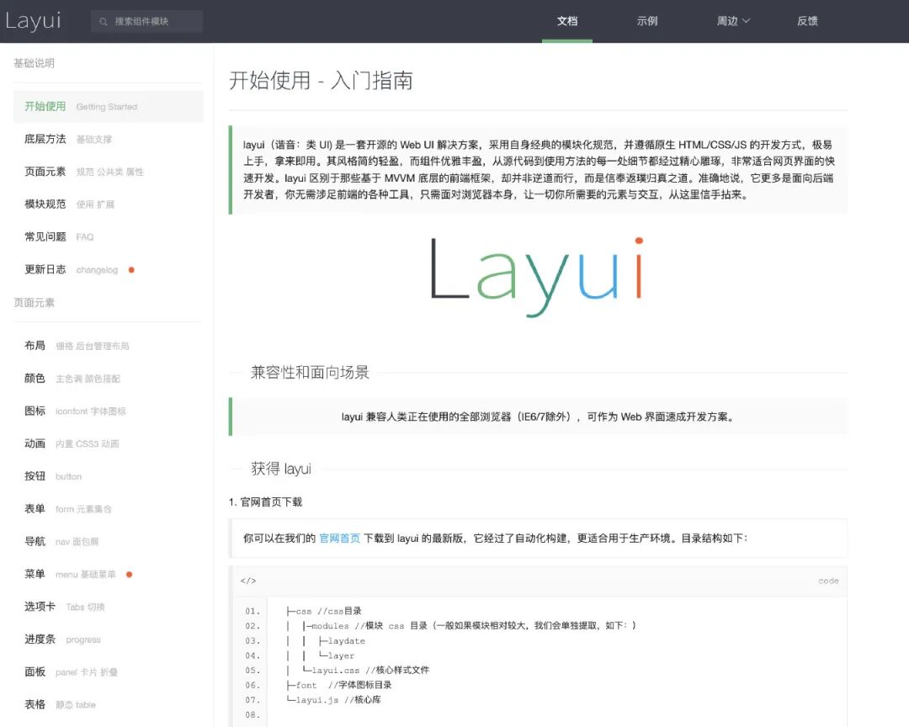Click code line layui.js //核心库
The height and width of the screenshot is (727, 909).
[333, 700]
